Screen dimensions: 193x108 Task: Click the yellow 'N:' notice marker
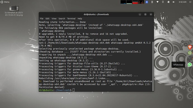pyautogui.click(x=40, y=81)
